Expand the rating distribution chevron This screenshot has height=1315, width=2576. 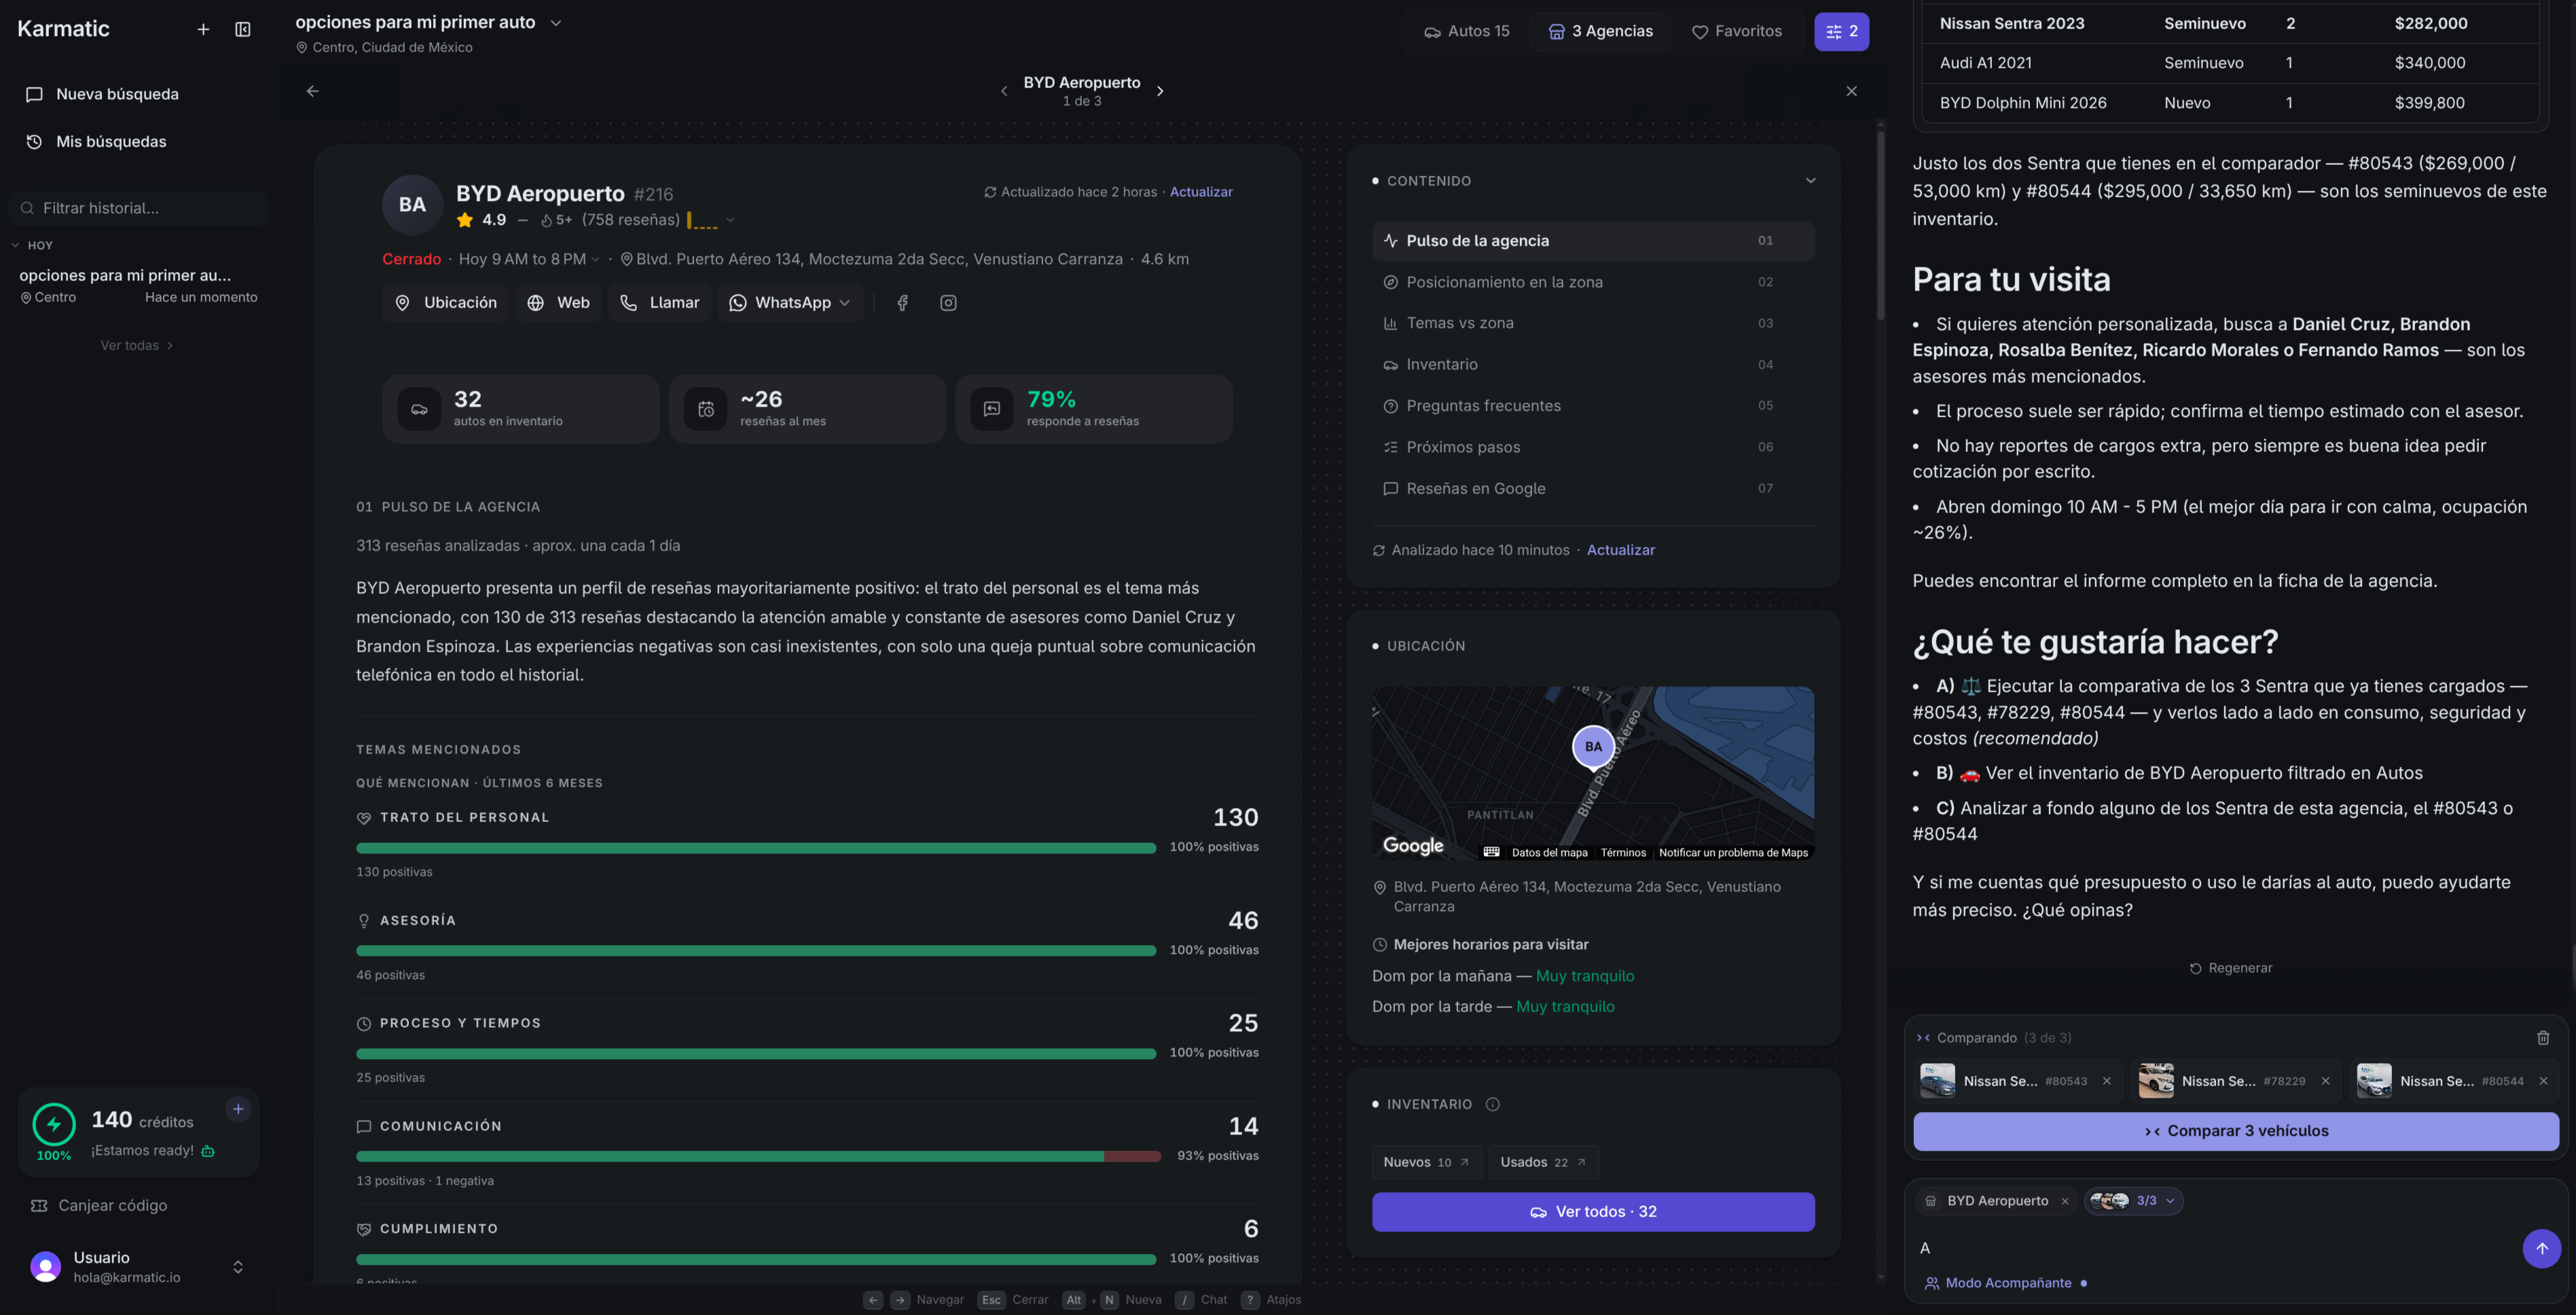tap(730, 221)
